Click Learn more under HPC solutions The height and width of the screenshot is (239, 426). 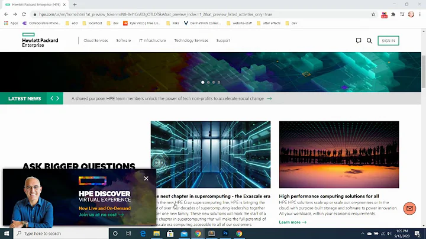coord(293,222)
